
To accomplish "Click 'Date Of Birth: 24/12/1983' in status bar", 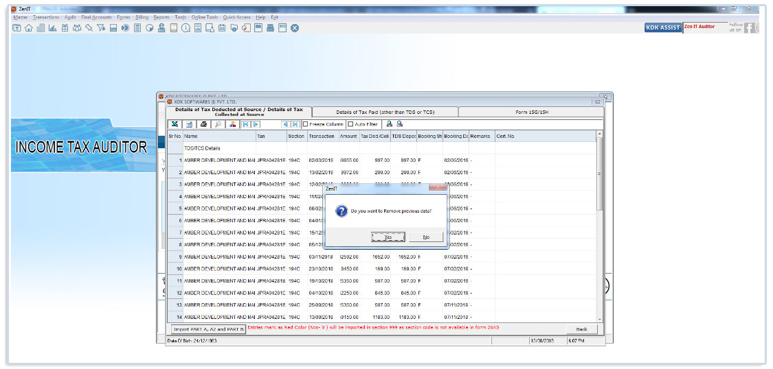I will click(x=192, y=340).
